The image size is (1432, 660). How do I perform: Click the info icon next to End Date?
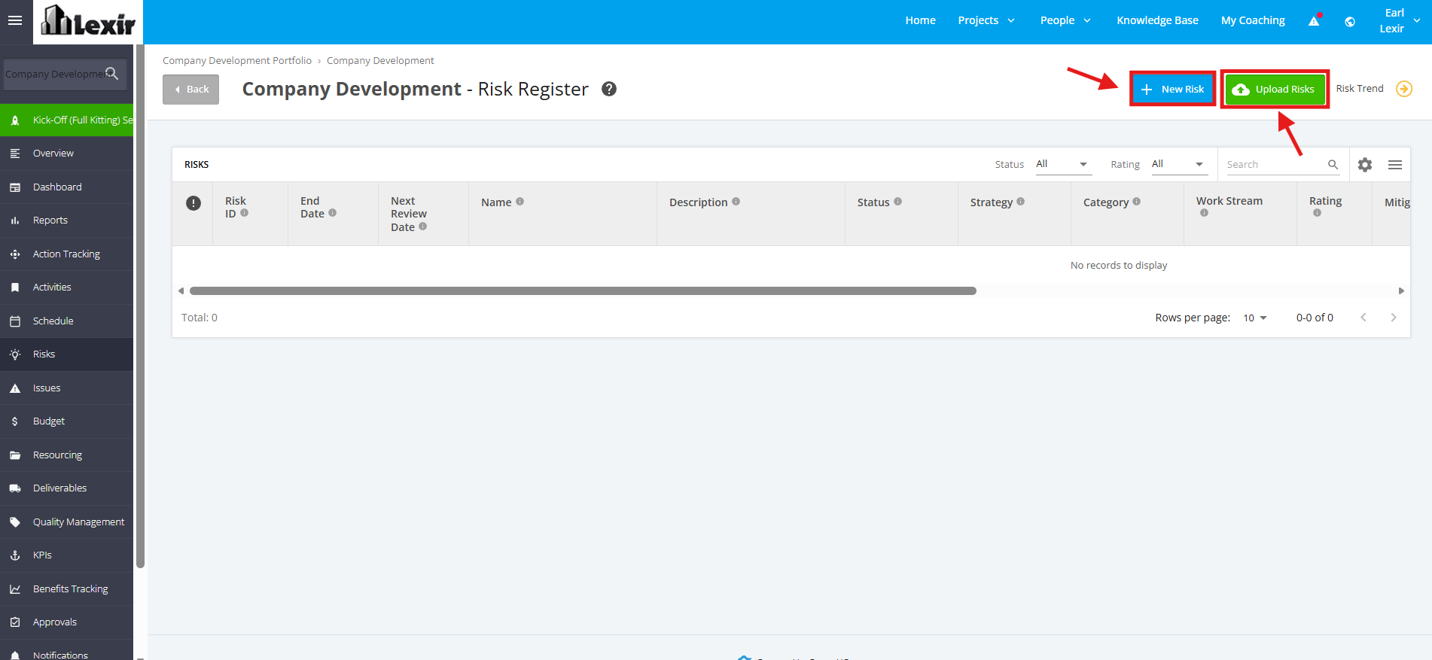(x=332, y=213)
